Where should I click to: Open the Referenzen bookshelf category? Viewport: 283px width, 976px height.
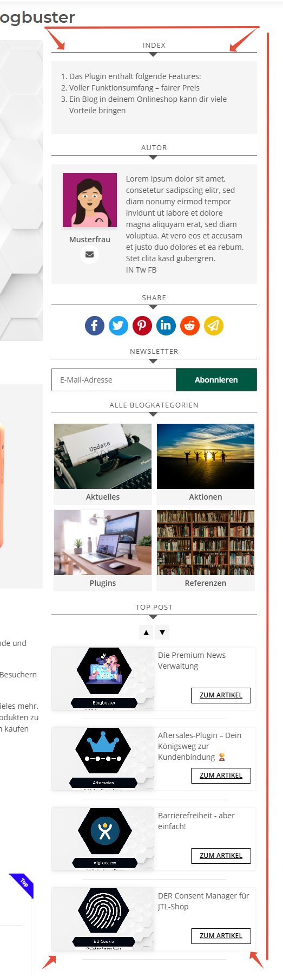click(x=206, y=551)
